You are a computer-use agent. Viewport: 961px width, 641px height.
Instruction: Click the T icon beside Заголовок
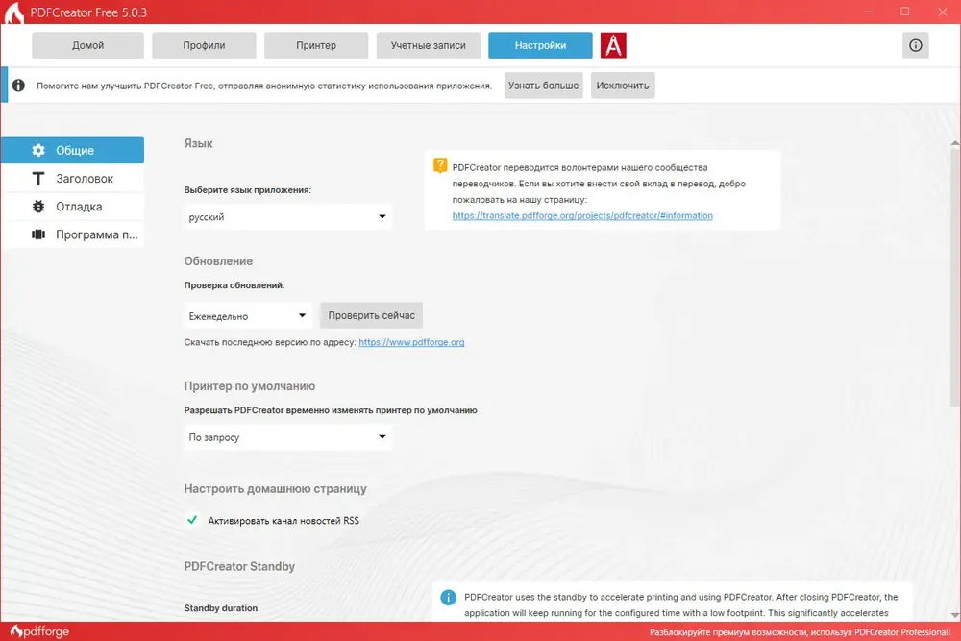[38, 179]
